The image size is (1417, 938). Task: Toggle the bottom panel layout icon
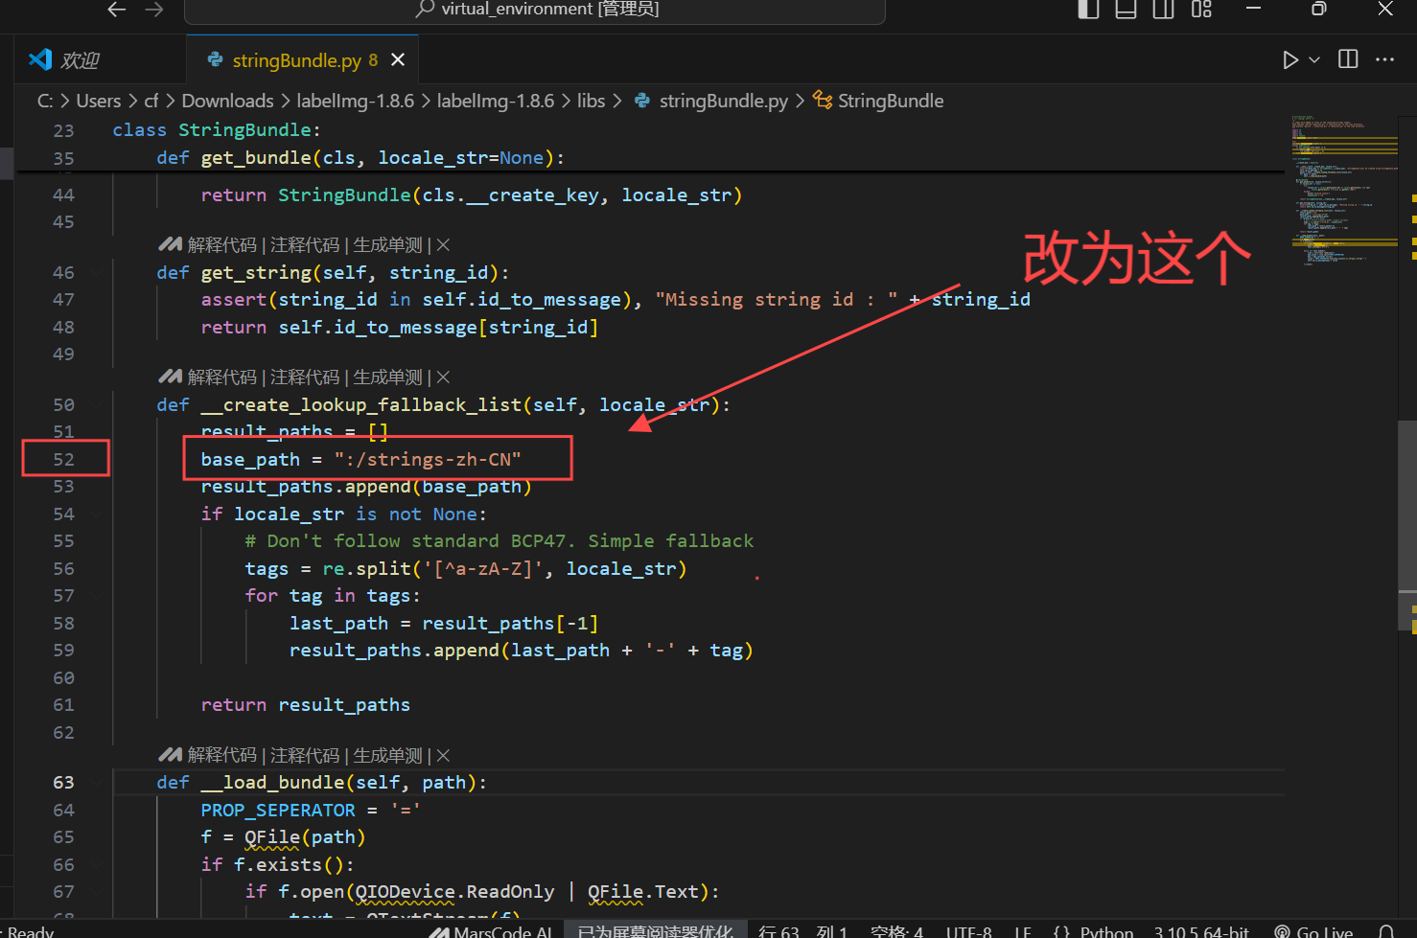tap(1126, 10)
